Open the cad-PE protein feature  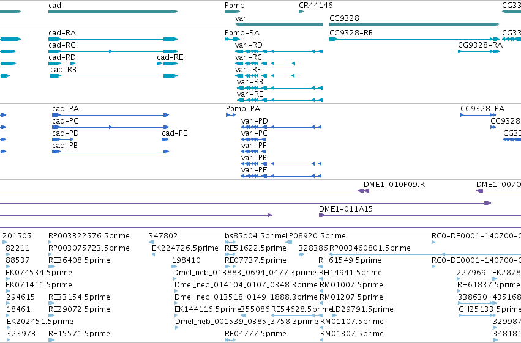[165, 139]
